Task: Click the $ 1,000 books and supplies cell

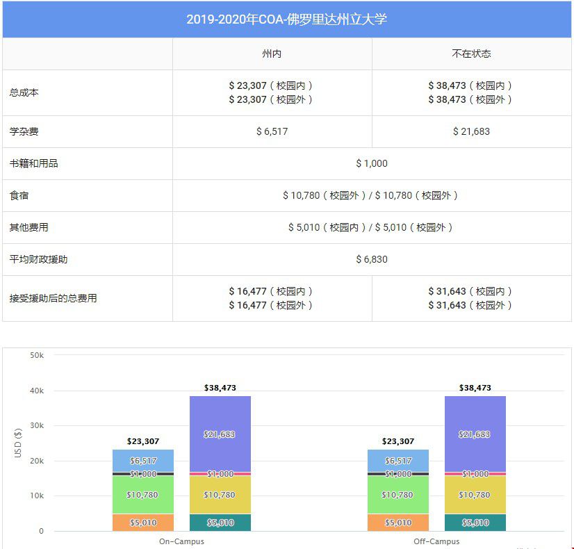Action: (372, 163)
